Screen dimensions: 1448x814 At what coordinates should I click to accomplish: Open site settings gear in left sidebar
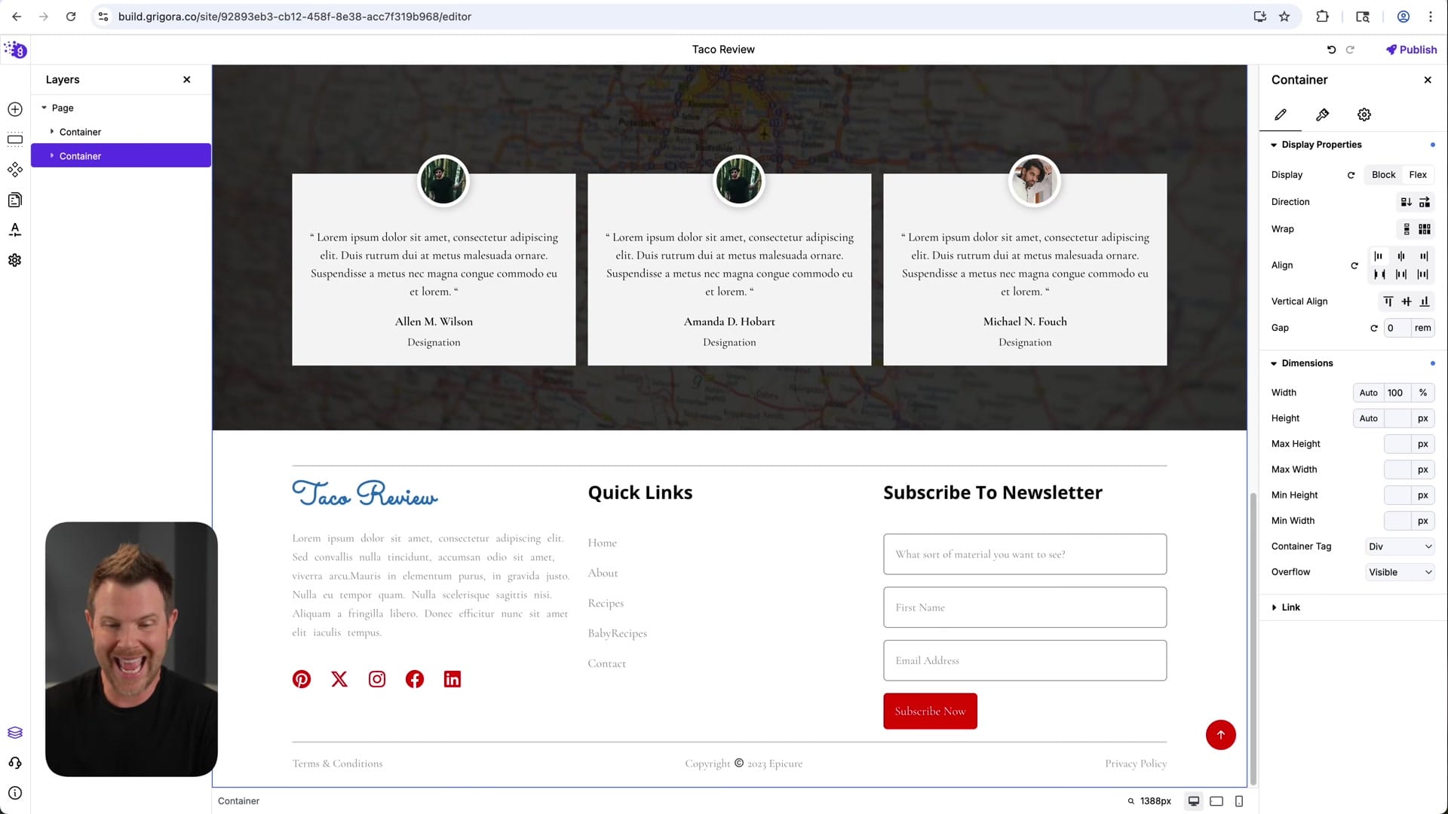coord(15,260)
